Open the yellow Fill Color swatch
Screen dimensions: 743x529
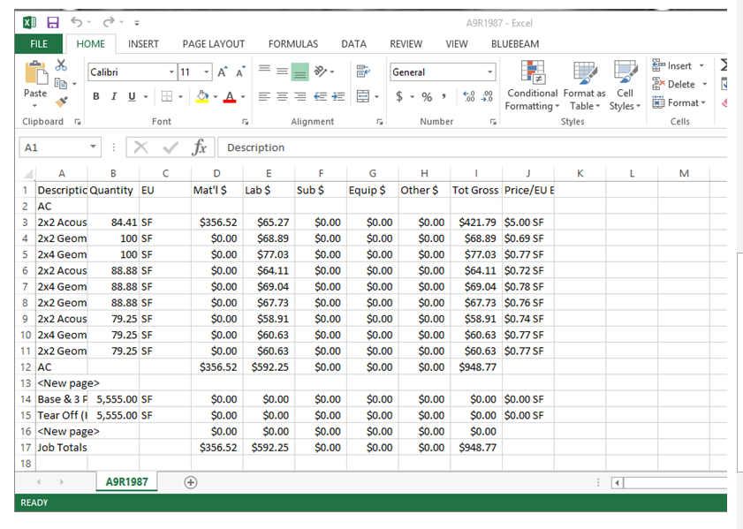202,96
